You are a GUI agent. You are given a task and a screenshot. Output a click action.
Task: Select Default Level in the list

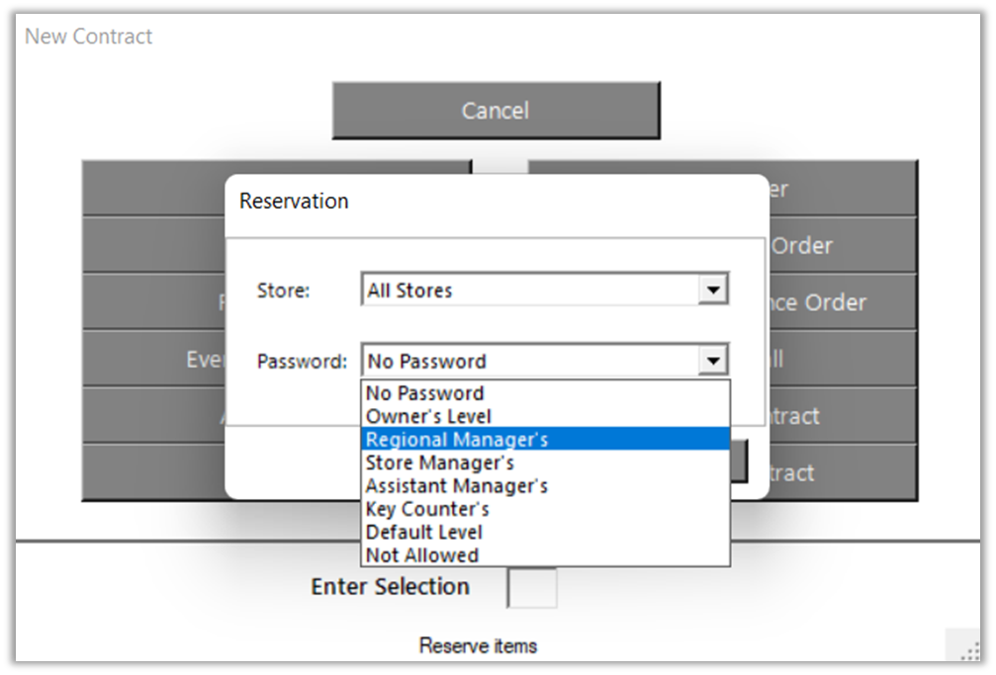coord(424,532)
